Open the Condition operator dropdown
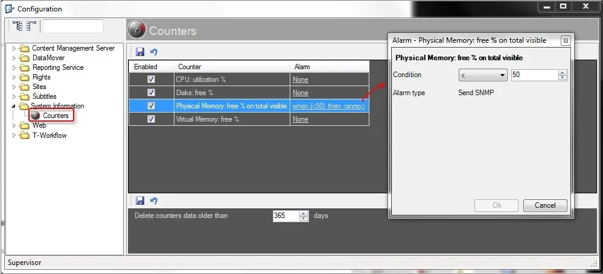Image resolution: width=603 pixels, height=274 pixels. [483, 75]
